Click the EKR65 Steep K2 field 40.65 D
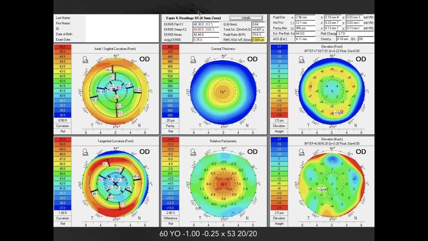This screenshot has height=241, width=428. (x=206, y=29)
